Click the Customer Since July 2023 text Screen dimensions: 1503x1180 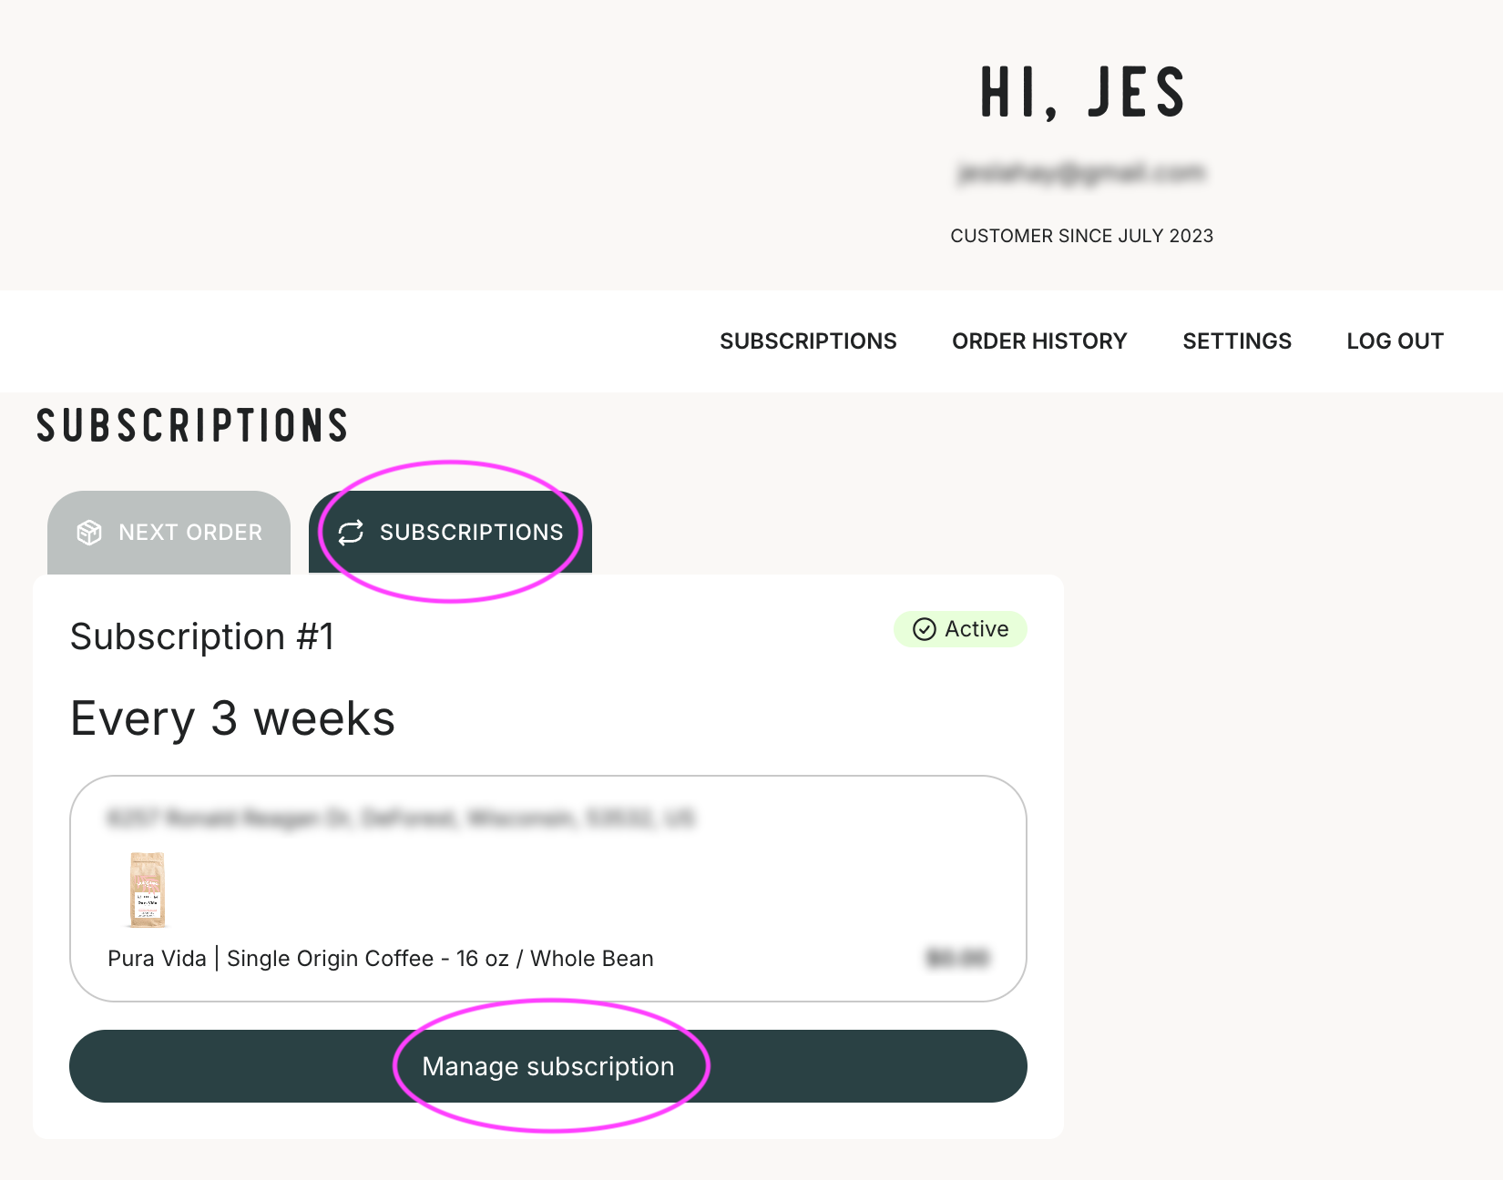1082,236
